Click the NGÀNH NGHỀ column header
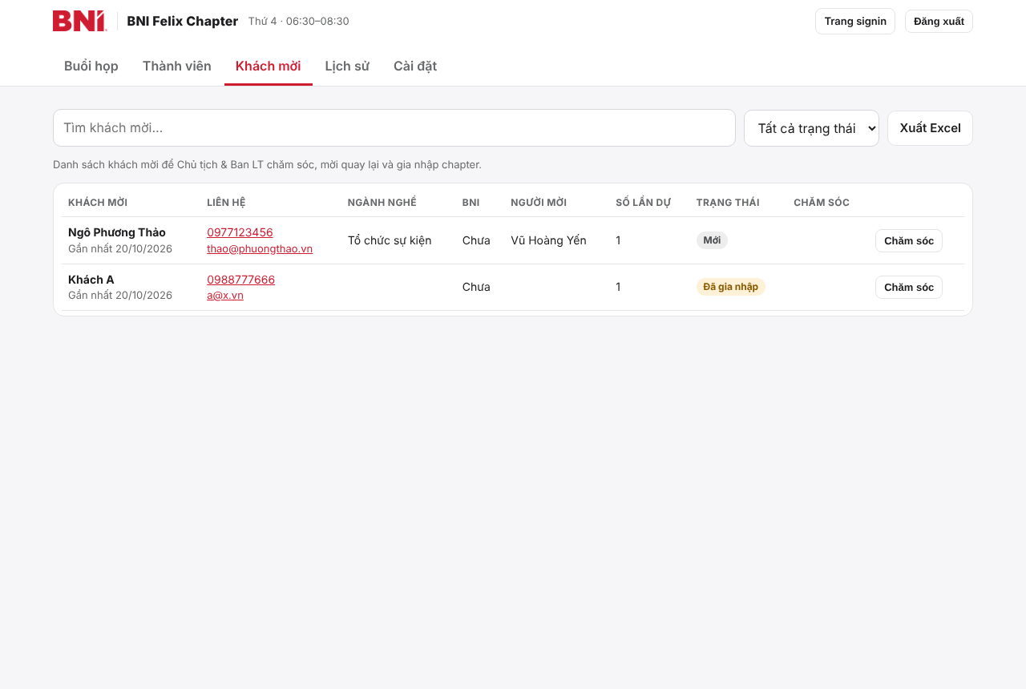 [x=382, y=203]
